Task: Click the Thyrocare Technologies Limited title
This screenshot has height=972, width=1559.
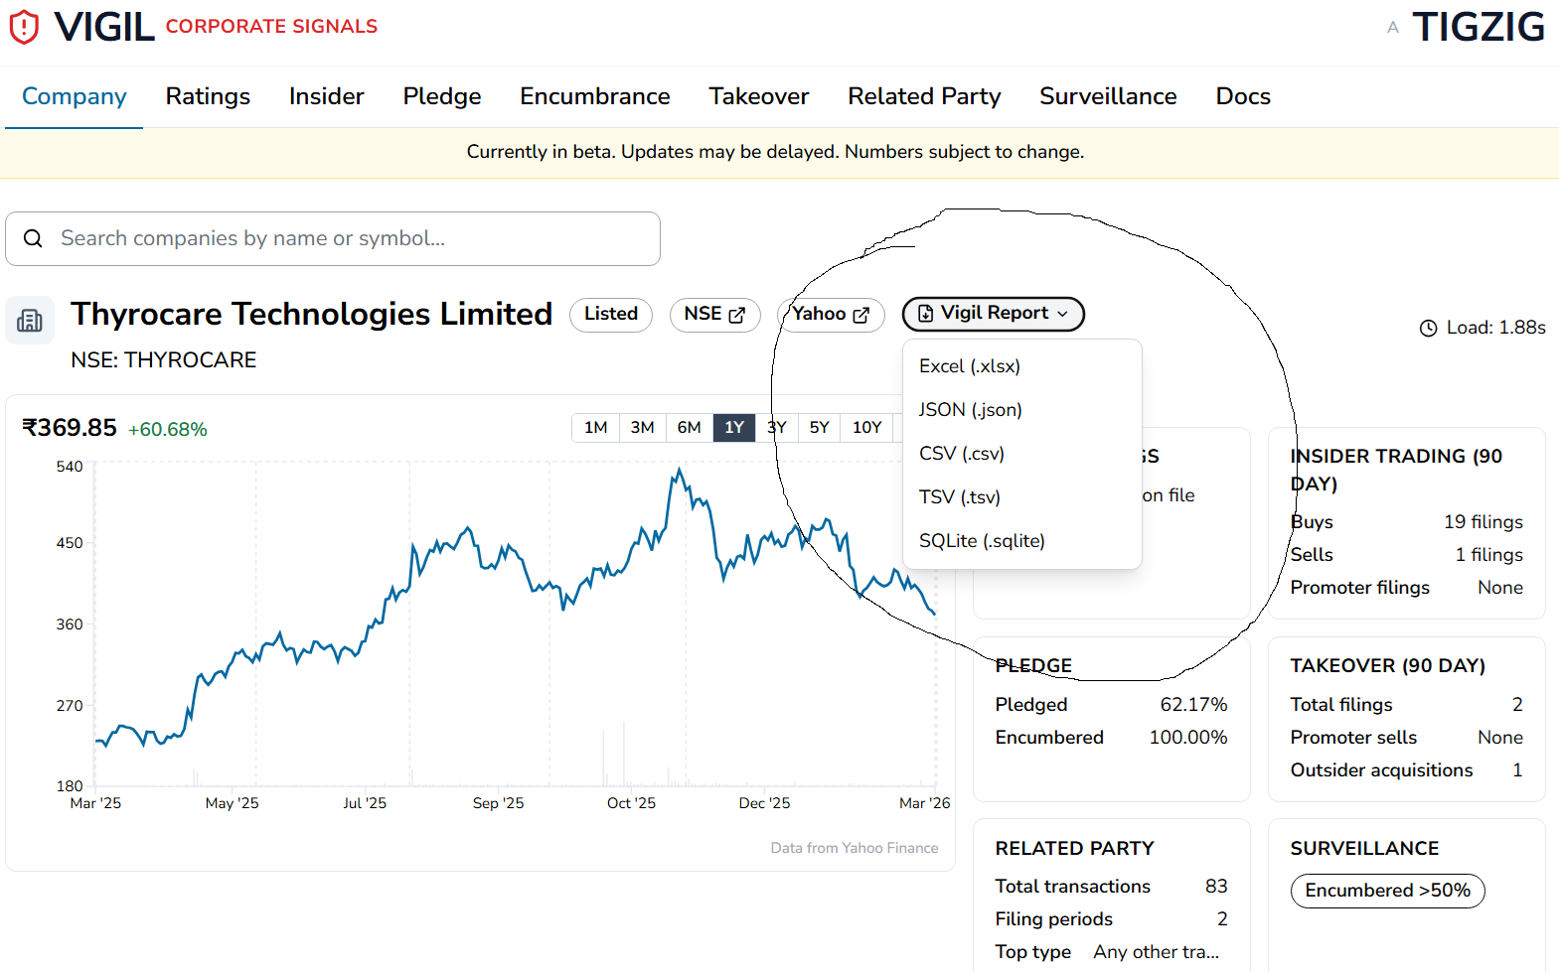Action: coord(311,314)
